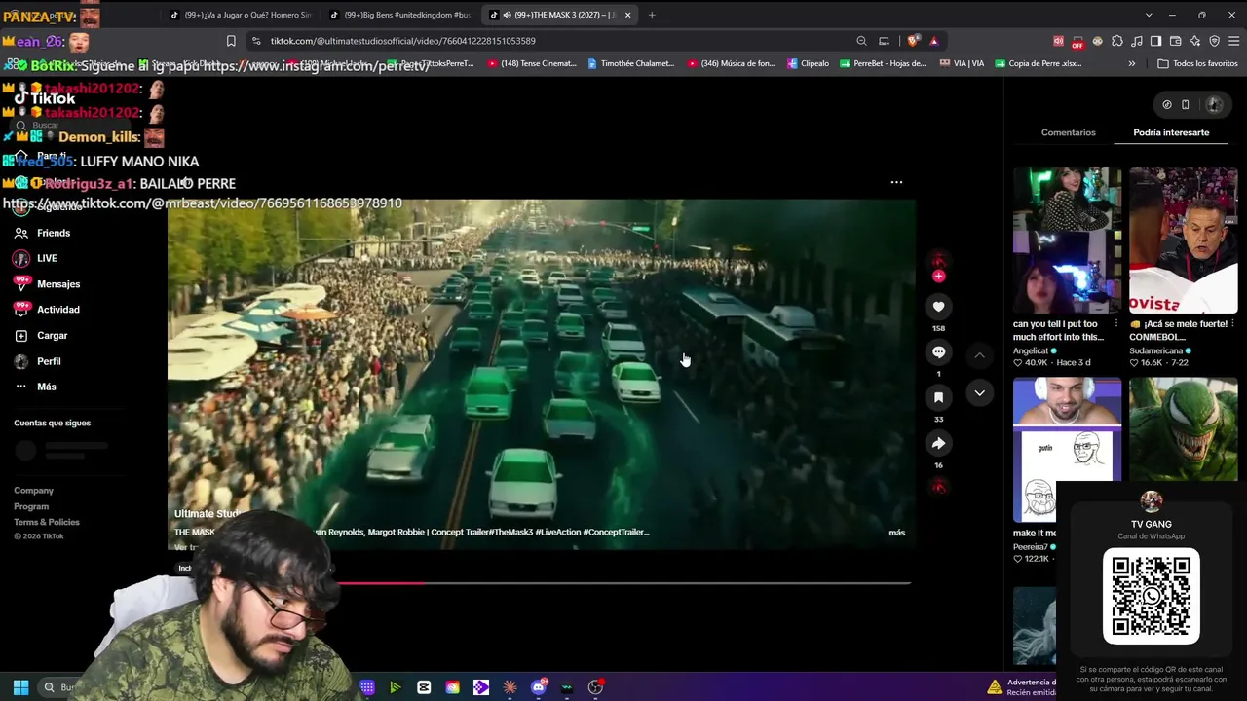Open the video comments bubble icon
This screenshot has height=701, width=1247.
pos(938,352)
